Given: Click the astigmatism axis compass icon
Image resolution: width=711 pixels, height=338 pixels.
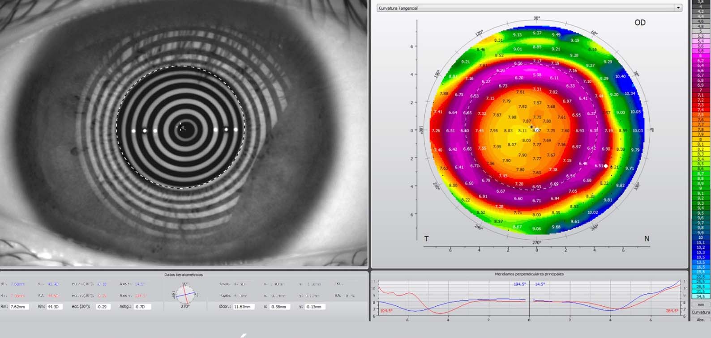Looking at the screenshot, I should pos(185,294).
